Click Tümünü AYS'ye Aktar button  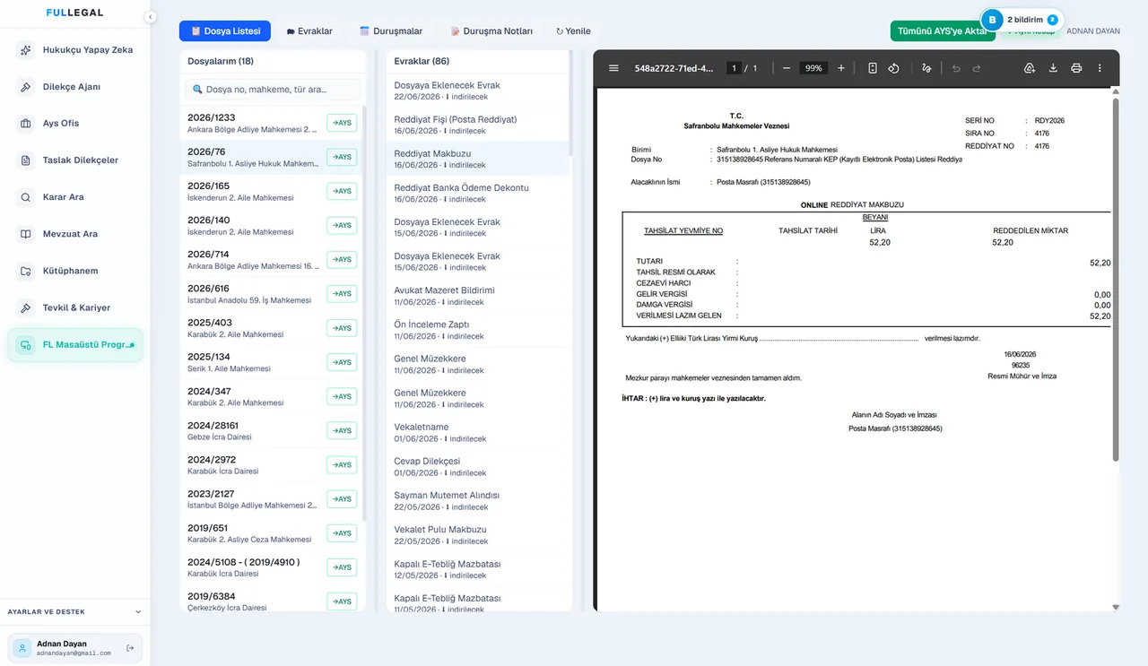(943, 31)
